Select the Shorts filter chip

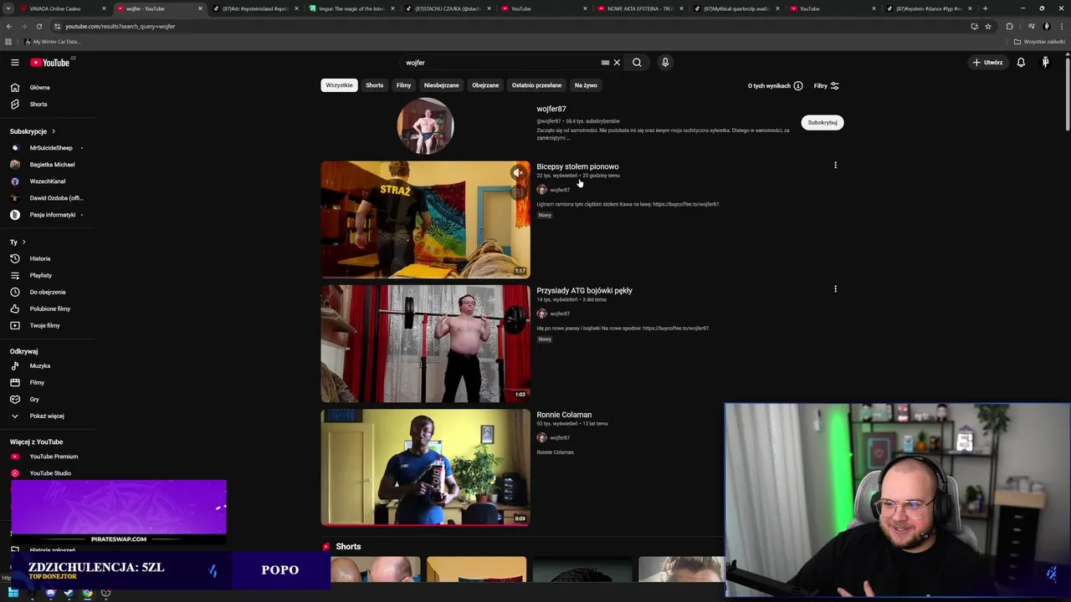click(x=374, y=85)
